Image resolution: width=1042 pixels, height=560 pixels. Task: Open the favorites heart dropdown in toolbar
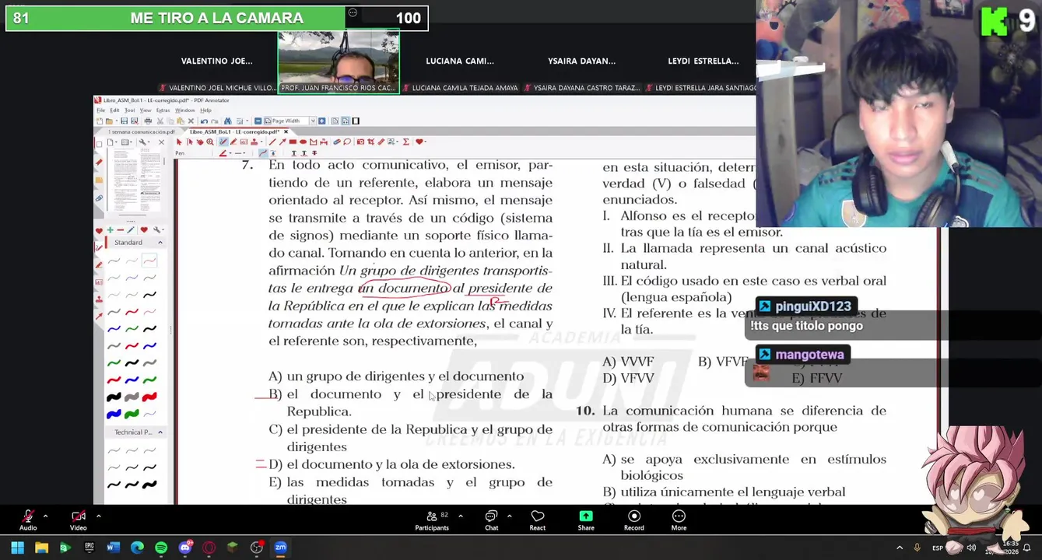425,142
